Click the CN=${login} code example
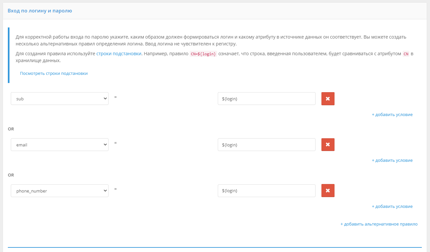Image resolution: width=430 pixels, height=252 pixels. [203, 54]
